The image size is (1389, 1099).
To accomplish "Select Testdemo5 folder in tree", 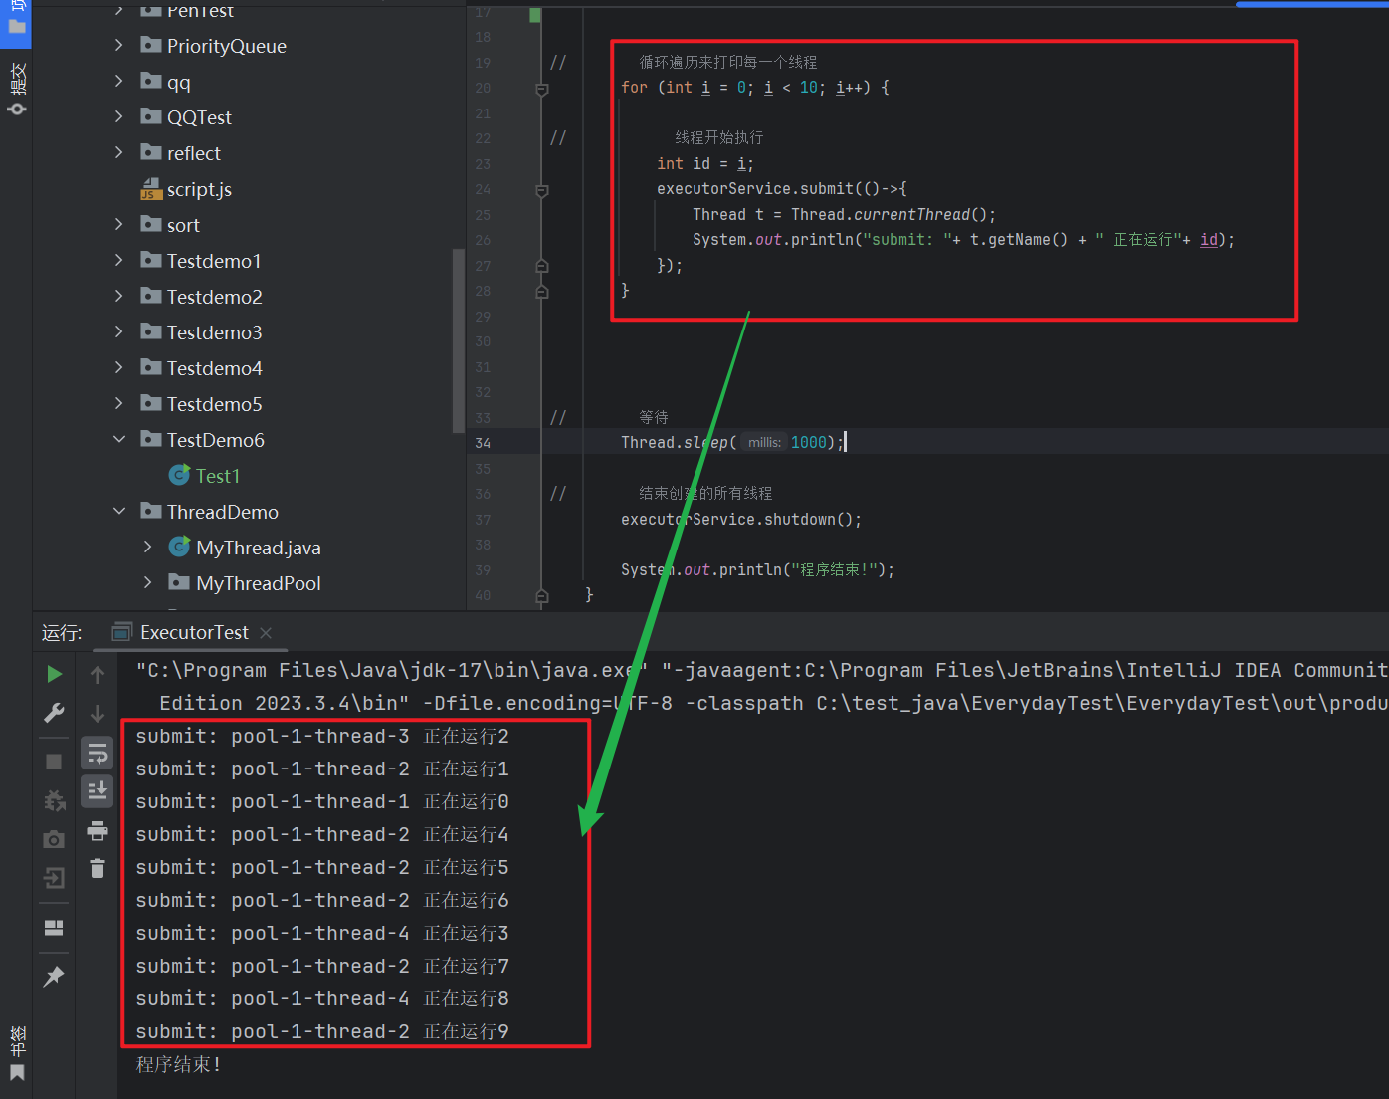I will (214, 404).
